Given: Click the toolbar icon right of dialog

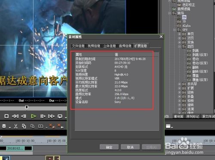Looking at the screenshot, I should (168, 126).
